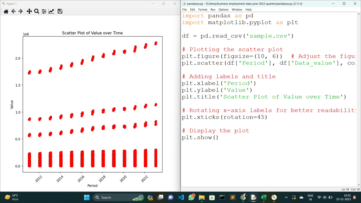Image resolution: width=361 pixels, height=203 pixels.
Task: Open the Copilot preview icon in taskbar
Action: pos(150,197)
